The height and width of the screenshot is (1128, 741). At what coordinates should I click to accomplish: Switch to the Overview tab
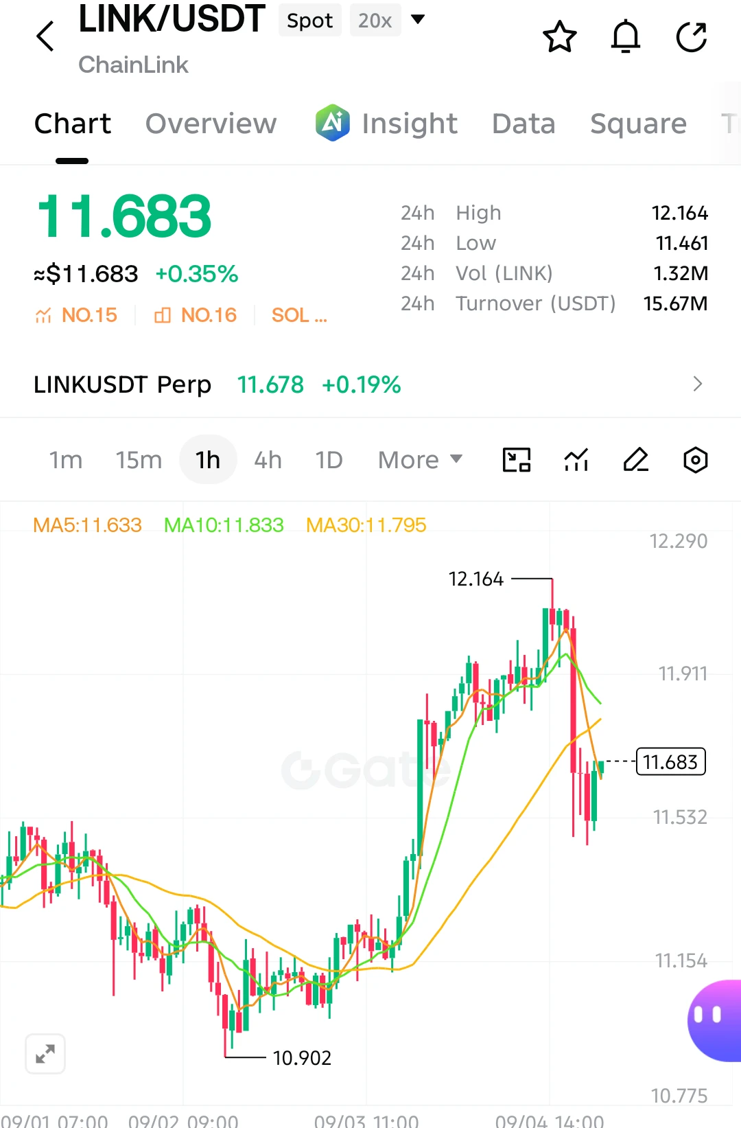[x=211, y=124]
